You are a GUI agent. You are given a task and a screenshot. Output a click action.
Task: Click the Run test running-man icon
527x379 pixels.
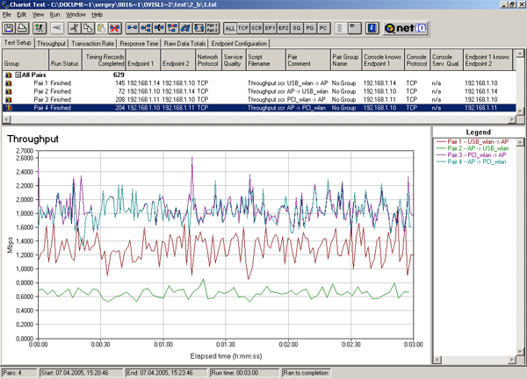(39, 28)
